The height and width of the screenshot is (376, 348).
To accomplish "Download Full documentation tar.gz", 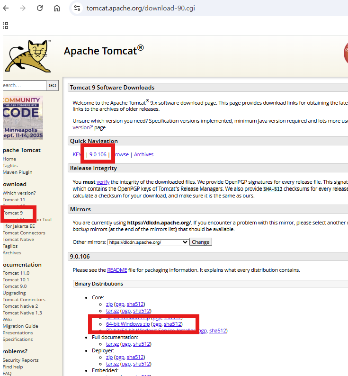I will click(112, 344).
